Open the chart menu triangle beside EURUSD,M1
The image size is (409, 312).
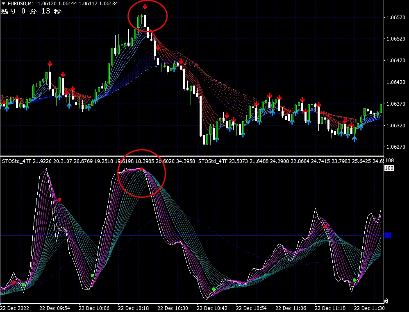(3, 4)
